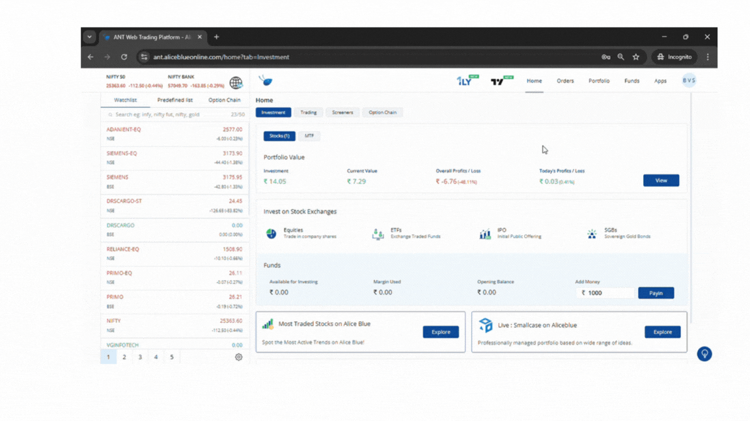The height and width of the screenshot is (421, 750).
Task: Open the global markets globe icon
Action: tap(236, 83)
